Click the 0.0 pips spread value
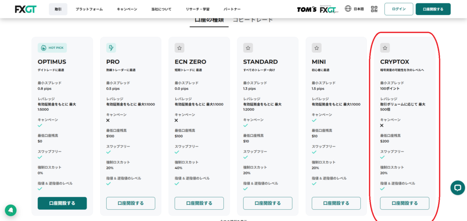 [182, 89]
